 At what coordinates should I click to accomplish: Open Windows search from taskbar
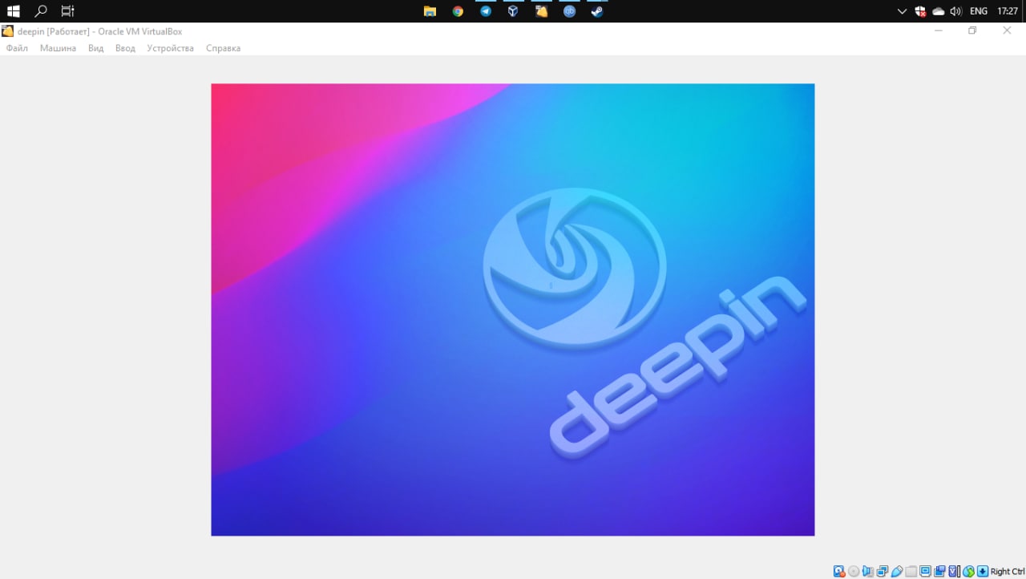[41, 11]
